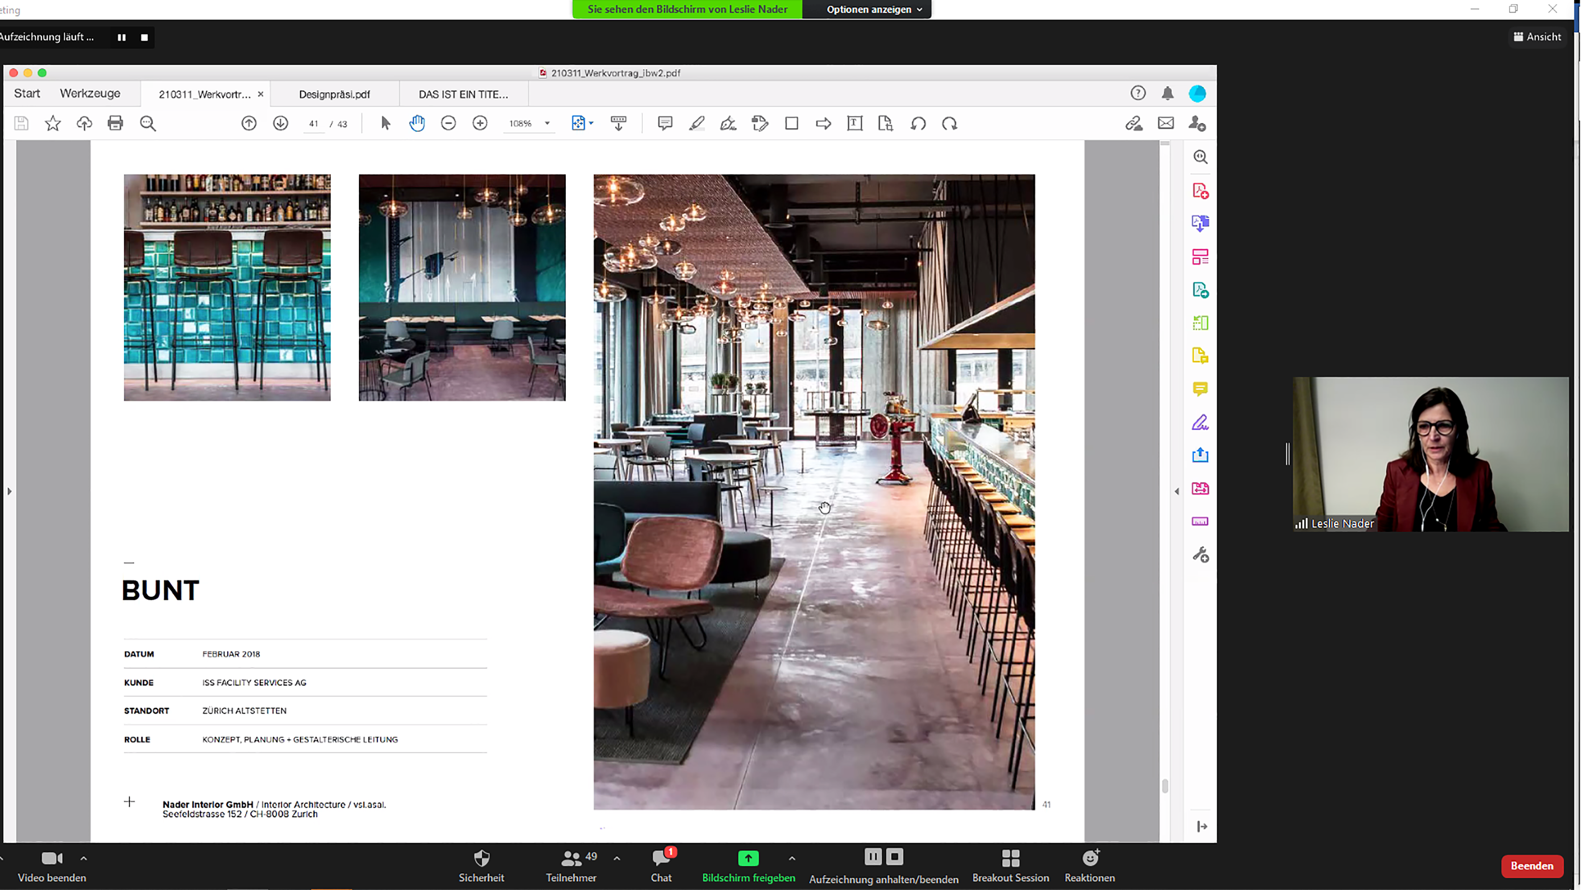Click the page number 41 field
Viewport: 1581px width, 890px height.
314,123
